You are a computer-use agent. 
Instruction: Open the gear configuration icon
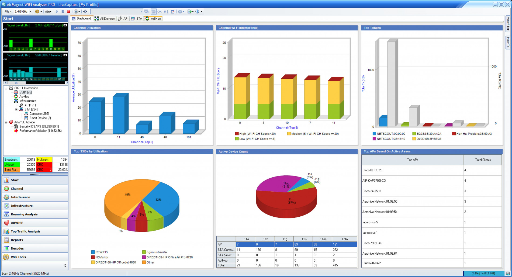(x=37, y=12)
